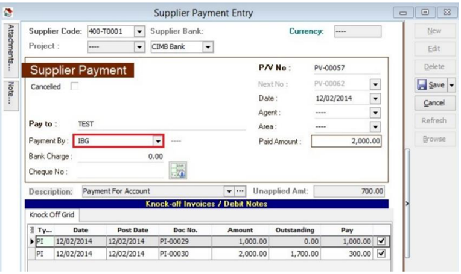The height and width of the screenshot is (274, 461).
Task: Click the cheque calculator icon beside Cheque No
Action: [x=177, y=171]
